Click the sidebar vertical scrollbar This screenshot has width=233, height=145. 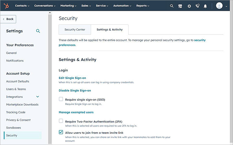pos(50,76)
